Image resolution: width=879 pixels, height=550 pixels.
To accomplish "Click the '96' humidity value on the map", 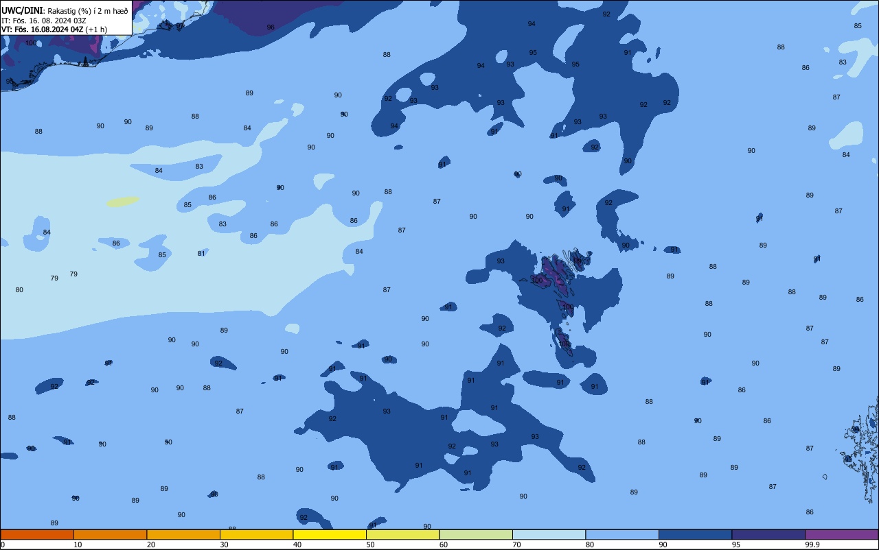I will click(x=271, y=27).
